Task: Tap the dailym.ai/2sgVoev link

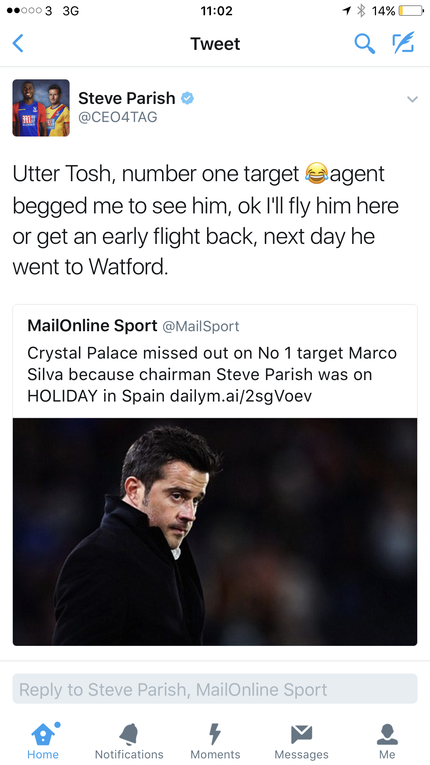Action: (x=241, y=396)
